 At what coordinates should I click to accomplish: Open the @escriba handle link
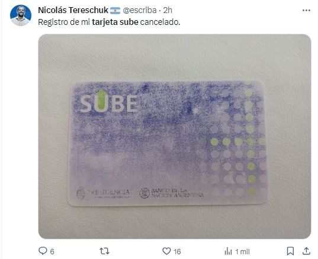(x=140, y=10)
